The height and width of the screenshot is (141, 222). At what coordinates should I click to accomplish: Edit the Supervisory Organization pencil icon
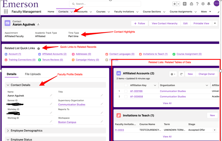(x=102, y=104)
